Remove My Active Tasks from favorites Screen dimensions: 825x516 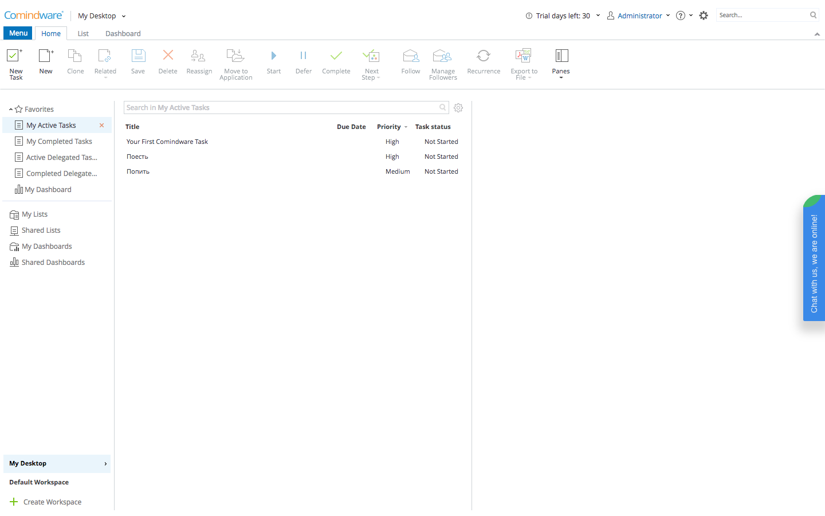coord(102,126)
